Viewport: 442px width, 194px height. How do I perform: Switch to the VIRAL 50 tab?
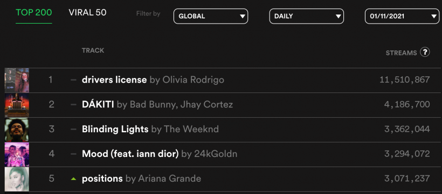click(x=87, y=13)
